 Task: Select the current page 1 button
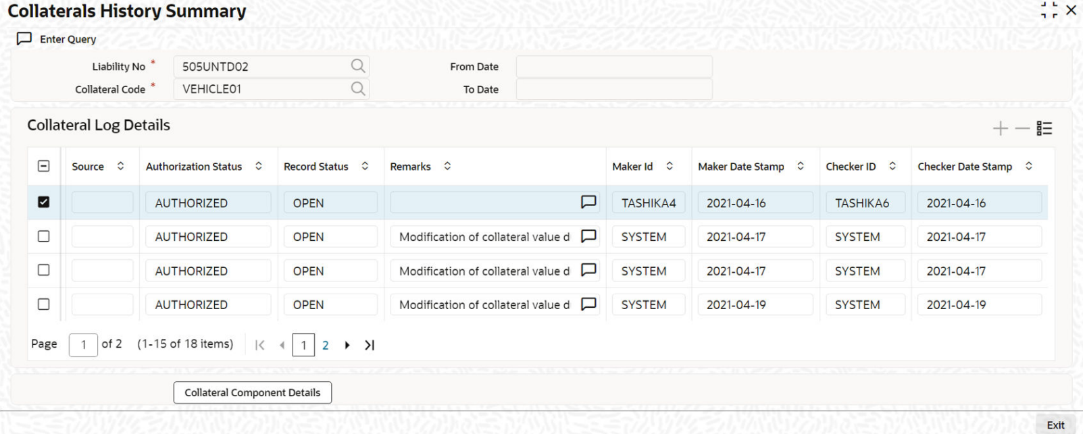pyautogui.click(x=303, y=345)
